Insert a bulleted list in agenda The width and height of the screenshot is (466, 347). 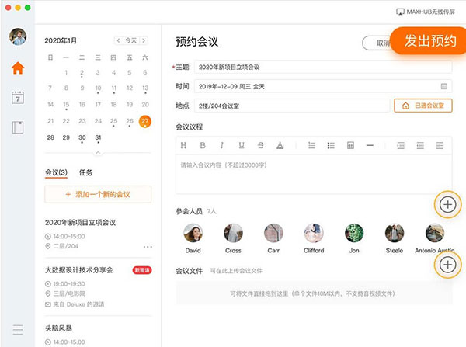click(331, 145)
